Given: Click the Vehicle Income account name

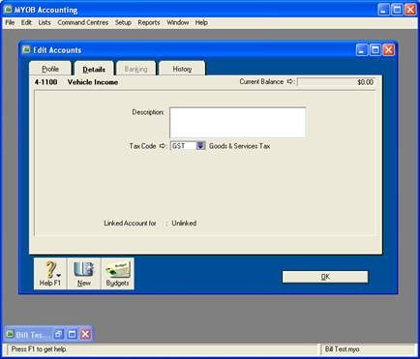Looking at the screenshot, I should pyautogui.click(x=93, y=82).
